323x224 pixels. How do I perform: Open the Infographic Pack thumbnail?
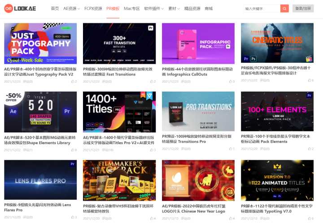click(198, 44)
